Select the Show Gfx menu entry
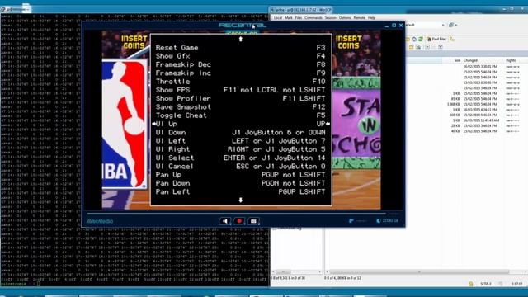This screenshot has height=297, width=528. 240,56
